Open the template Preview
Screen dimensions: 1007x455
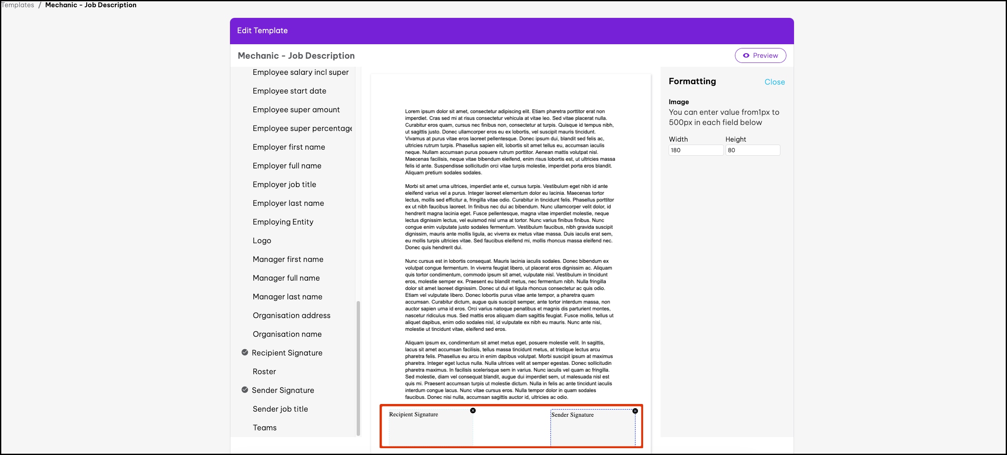pyautogui.click(x=760, y=56)
